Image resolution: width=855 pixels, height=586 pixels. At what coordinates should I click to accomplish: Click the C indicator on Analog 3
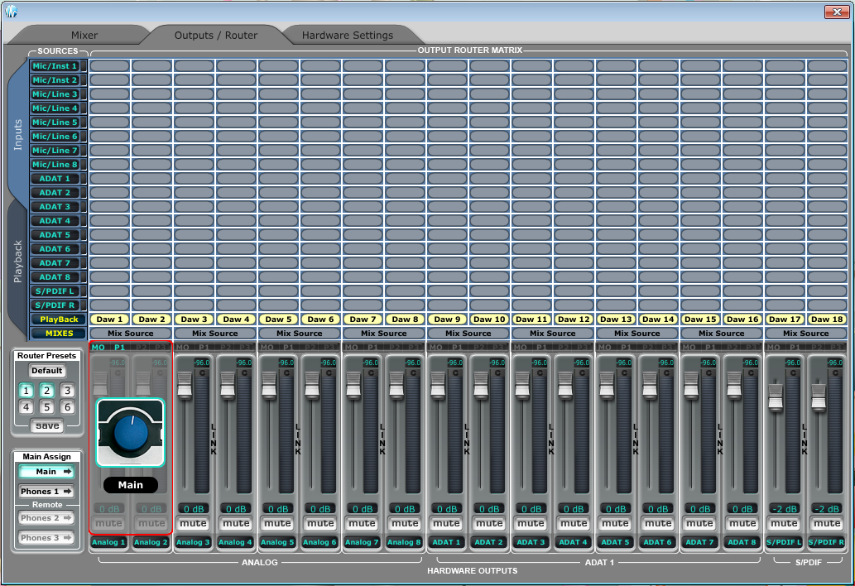[x=201, y=372]
